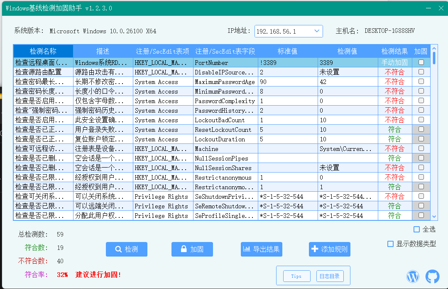Select the NullSessionShares cell
This screenshot has width=448, height=289.
(225, 168)
